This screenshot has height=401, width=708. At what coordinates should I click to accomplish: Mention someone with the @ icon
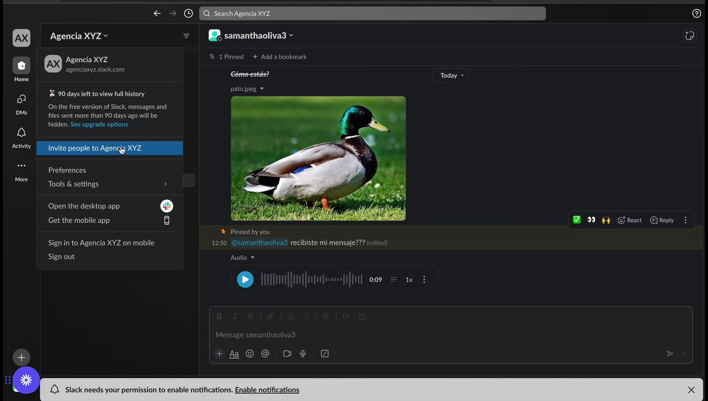point(265,353)
